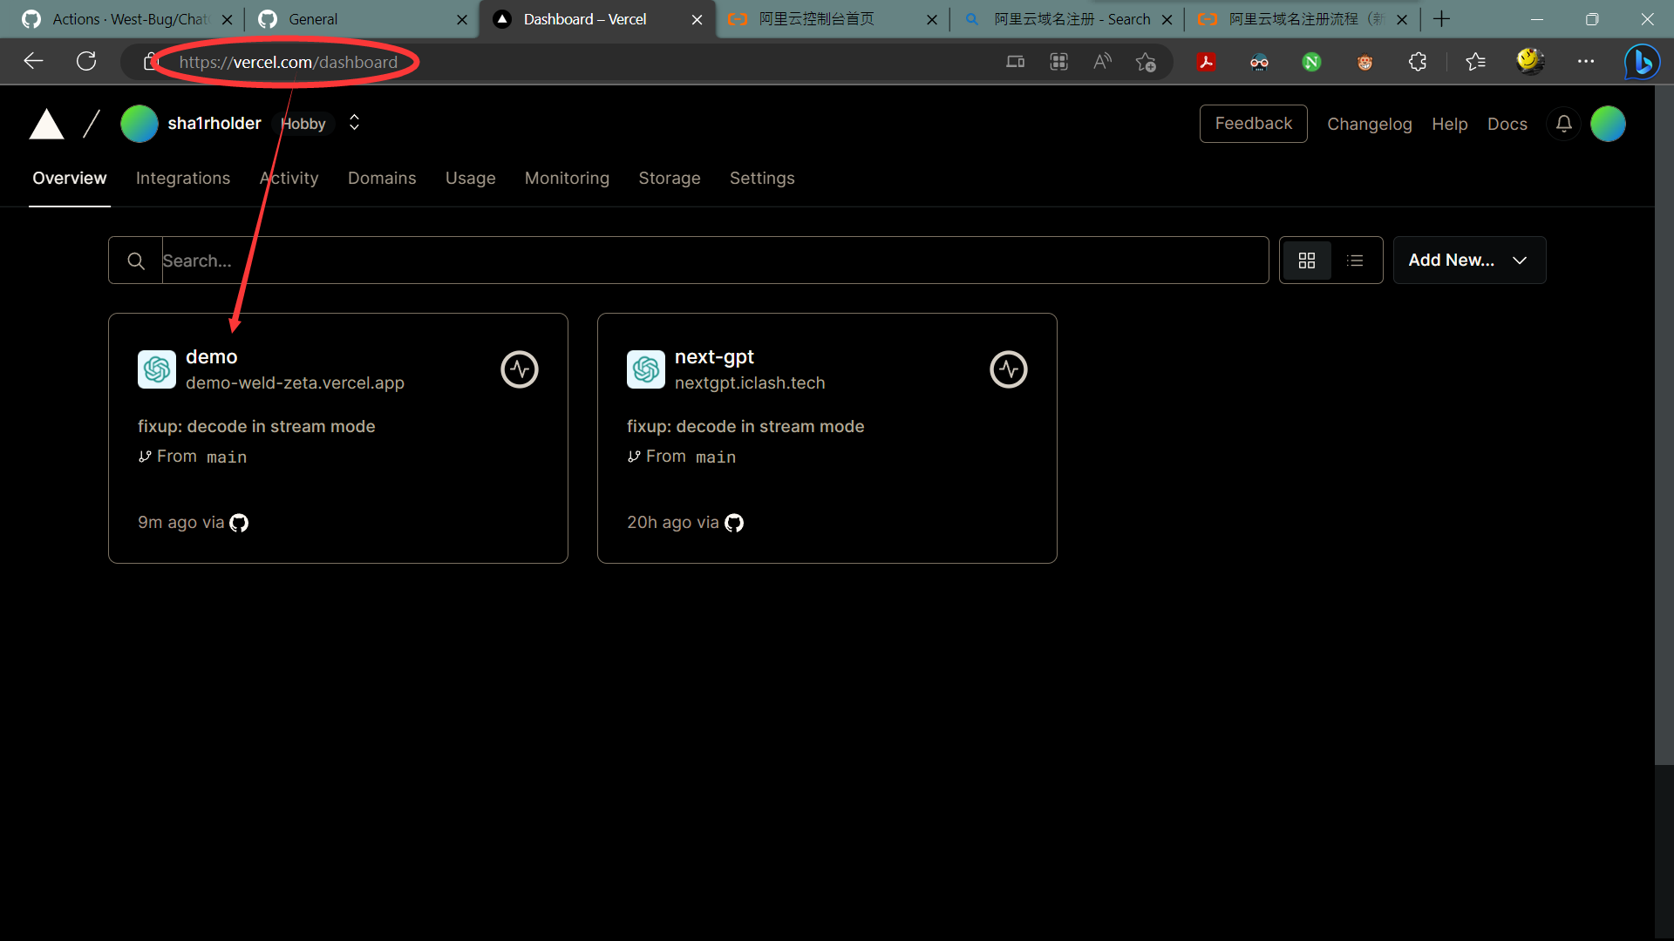This screenshot has height=941, width=1674.
Task: Switch to list view layout
Action: (x=1355, y=261)
